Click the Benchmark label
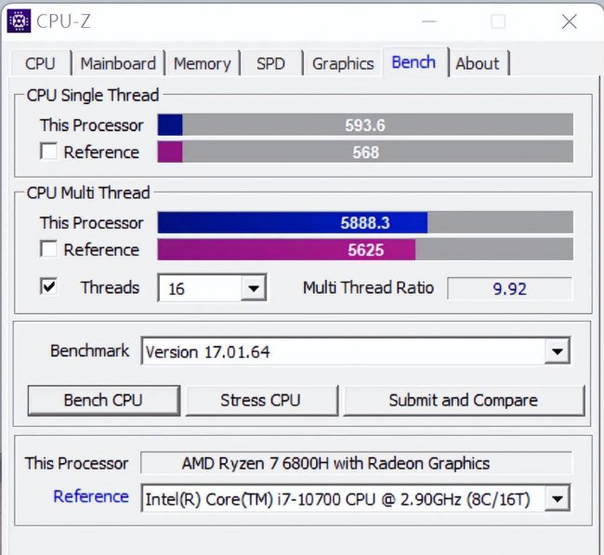The width and height of the screenshot is (604, 555). tap(89, 350)
